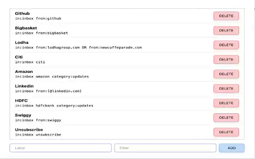Image resolution: width=255 pixels, height=159 pixels.
Task: Delete the Swiggy filter
Action: tap(226, 118)
